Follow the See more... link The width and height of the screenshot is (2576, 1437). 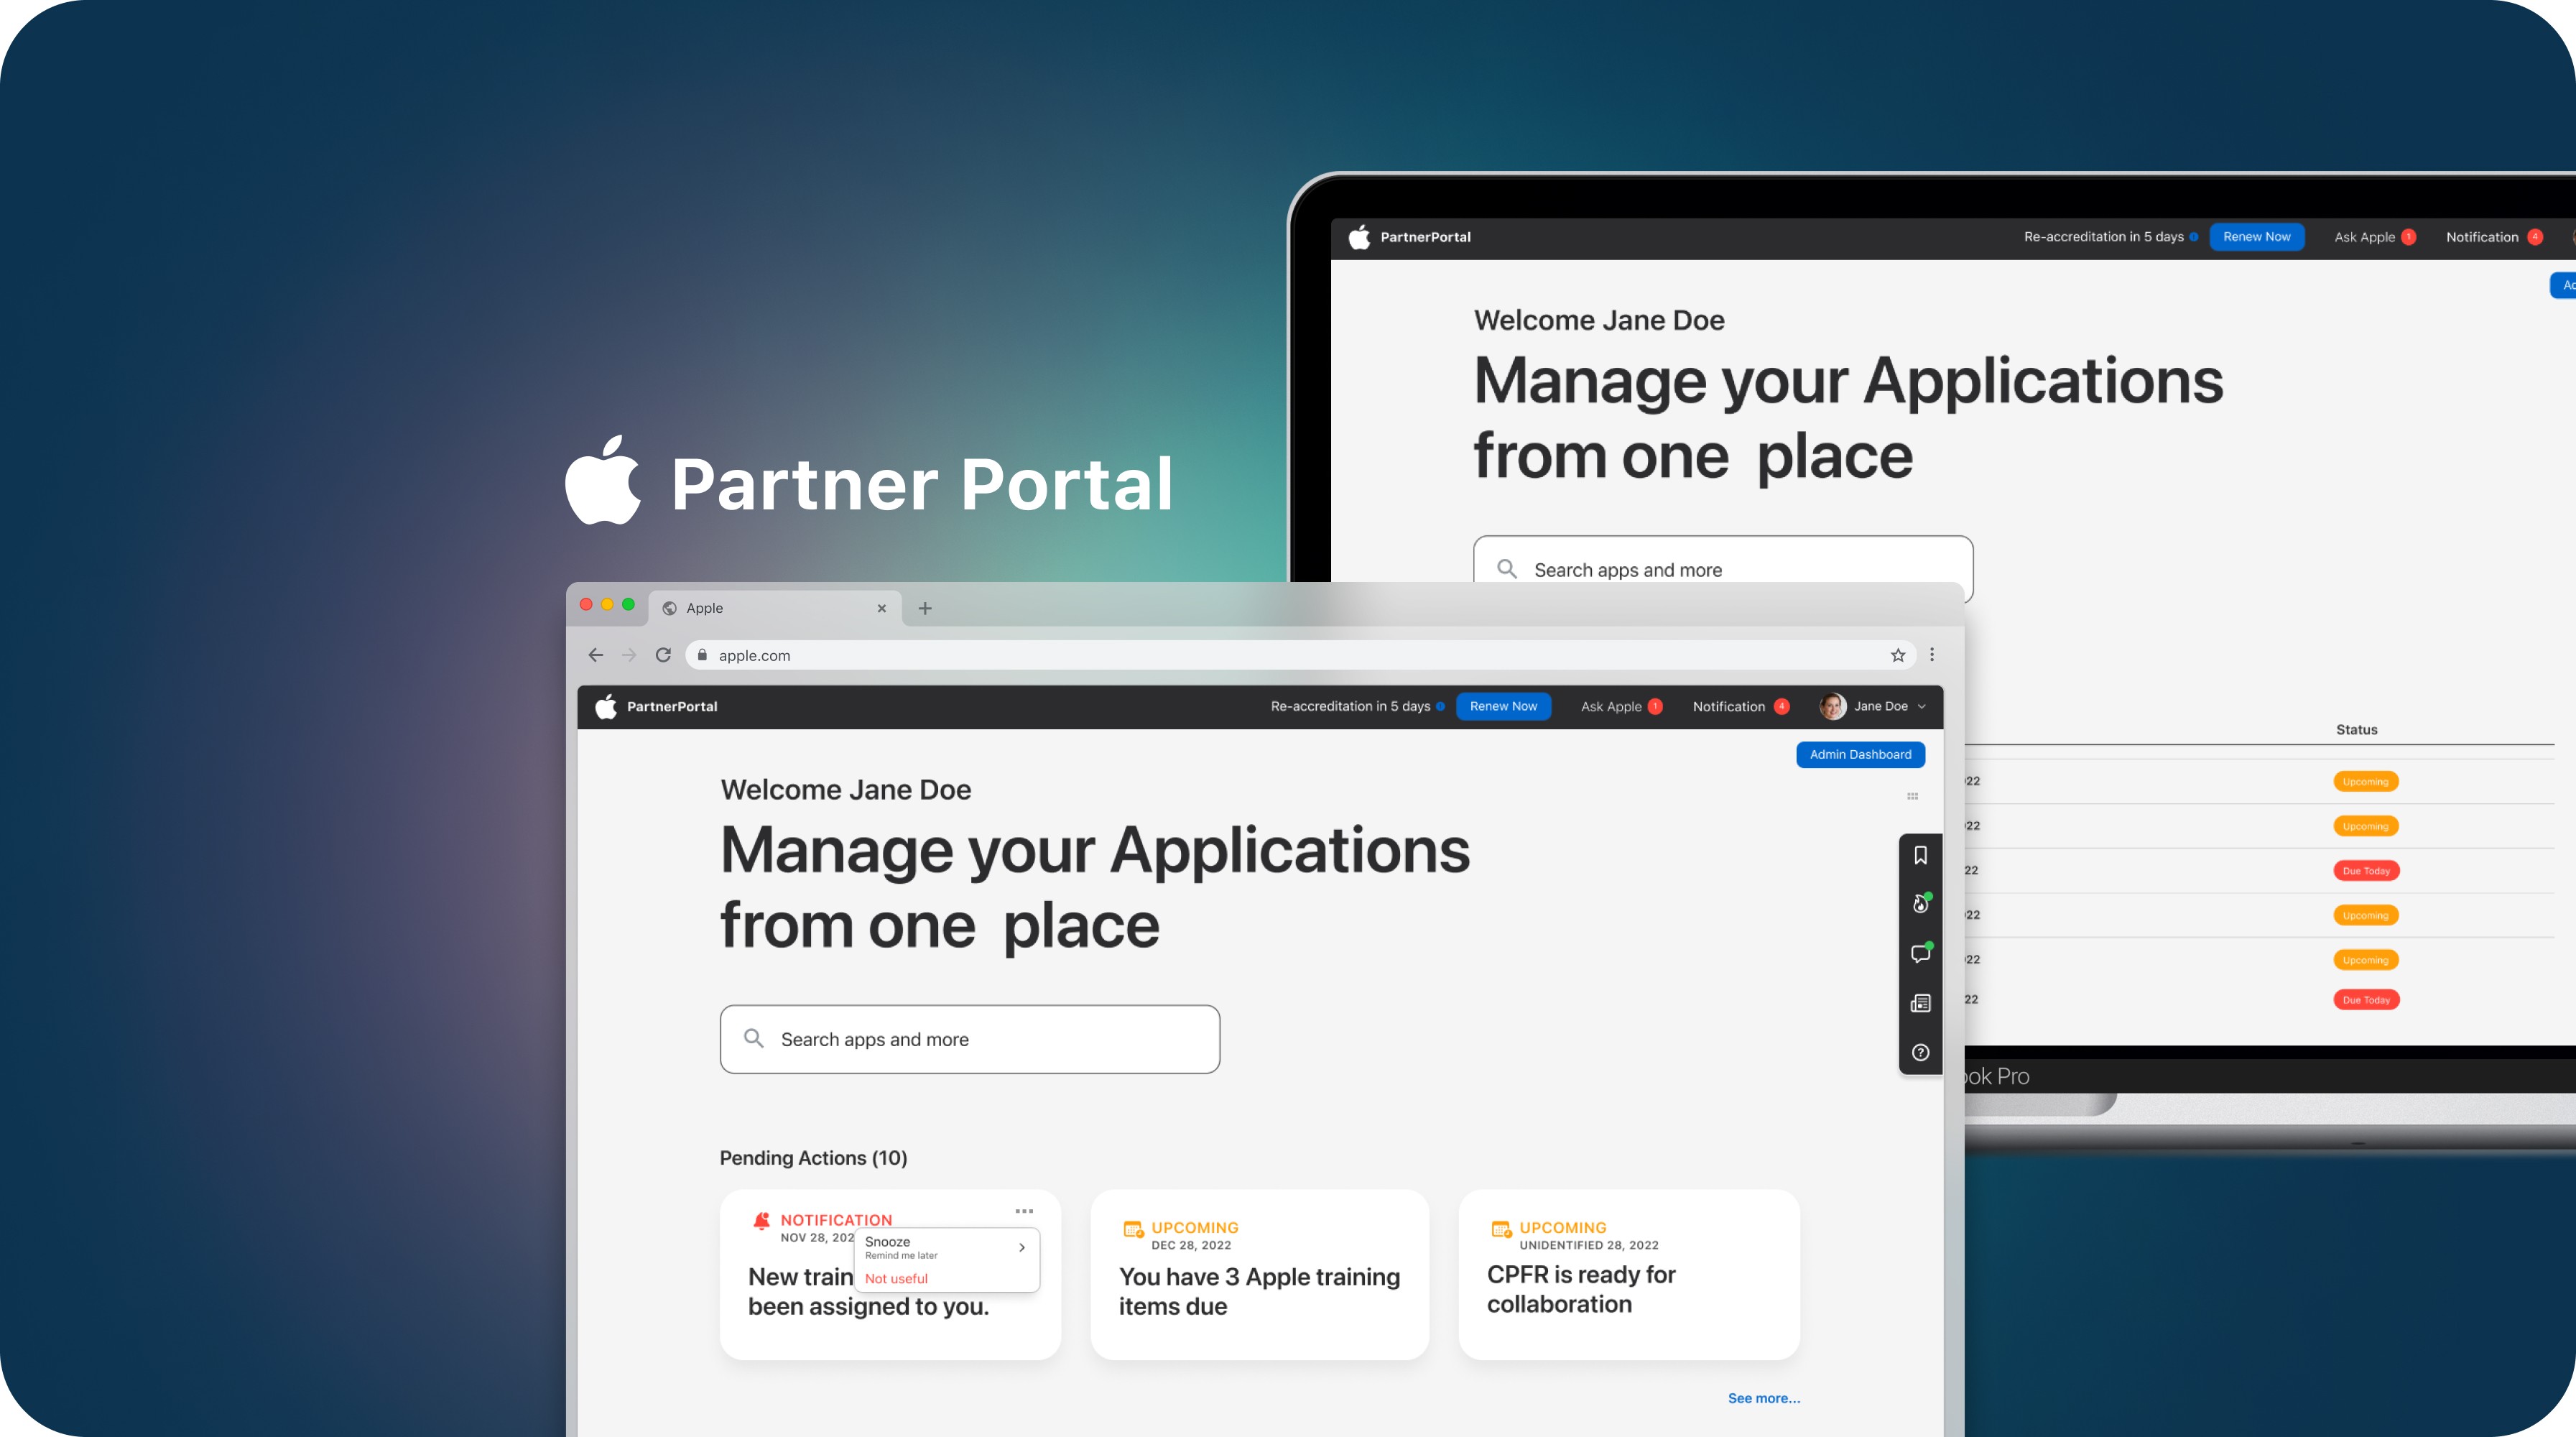pos(1764,1398)
